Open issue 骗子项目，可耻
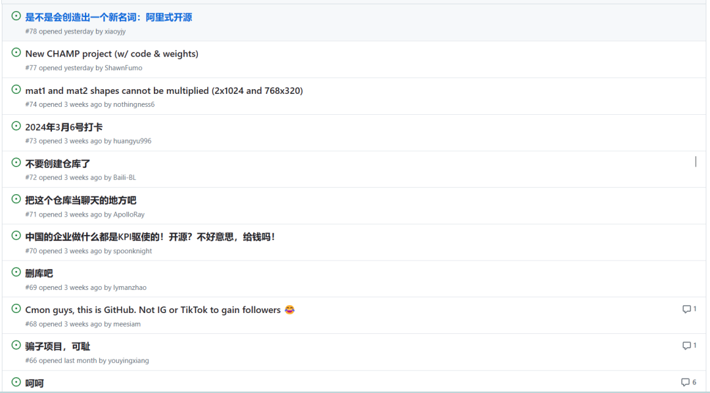 (x=57, y=346)
